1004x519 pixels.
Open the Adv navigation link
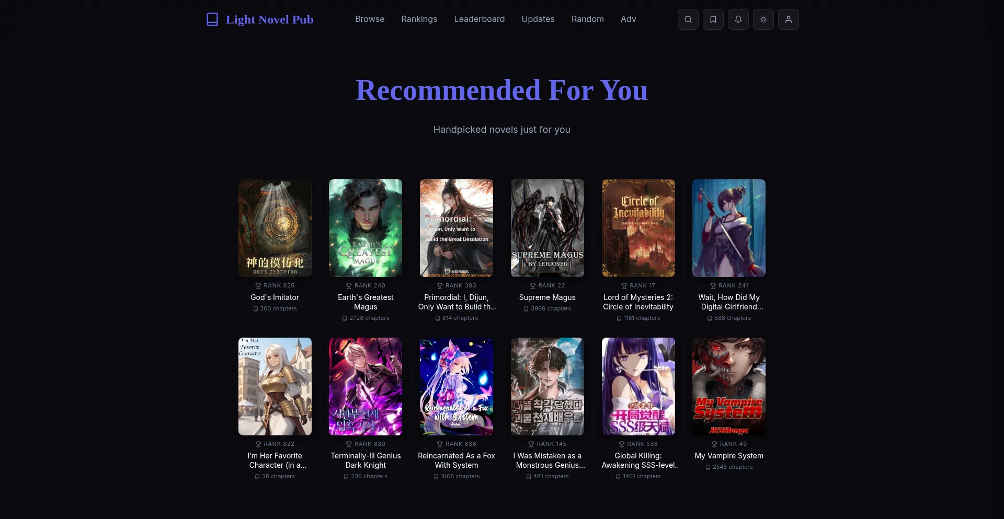tap(629, 19)
